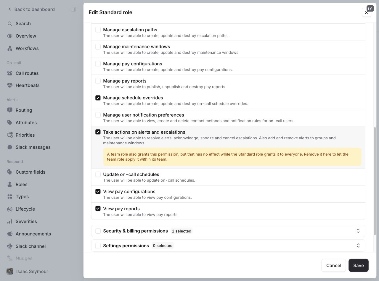Click the Heartbeats heart icon
Screen dimensions: 379x281
(10, 85)
